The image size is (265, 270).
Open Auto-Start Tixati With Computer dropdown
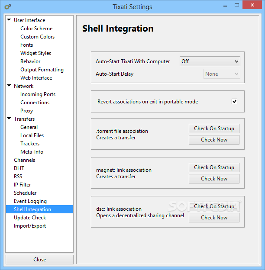coord(210,61)
